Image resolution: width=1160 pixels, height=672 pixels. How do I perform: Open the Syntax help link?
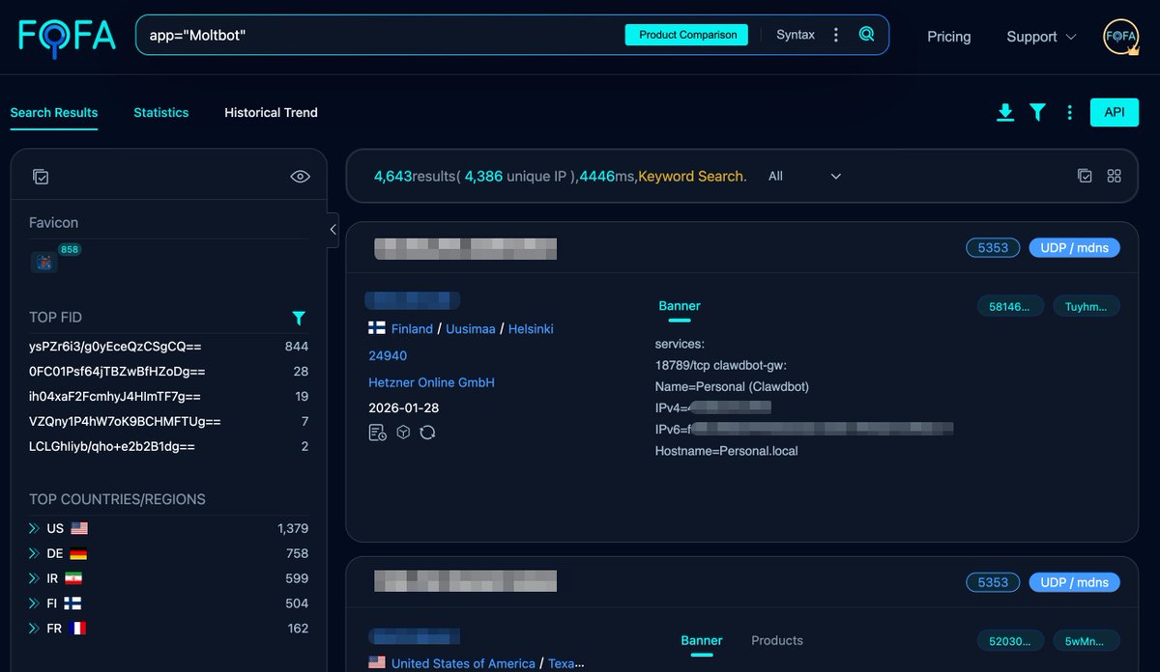[x=796, y=35]
